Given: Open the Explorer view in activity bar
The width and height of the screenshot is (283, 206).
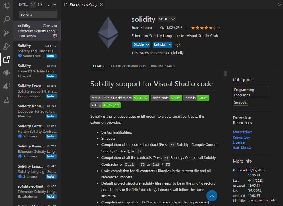Looking at the screenshot, I should coord(7,6).
